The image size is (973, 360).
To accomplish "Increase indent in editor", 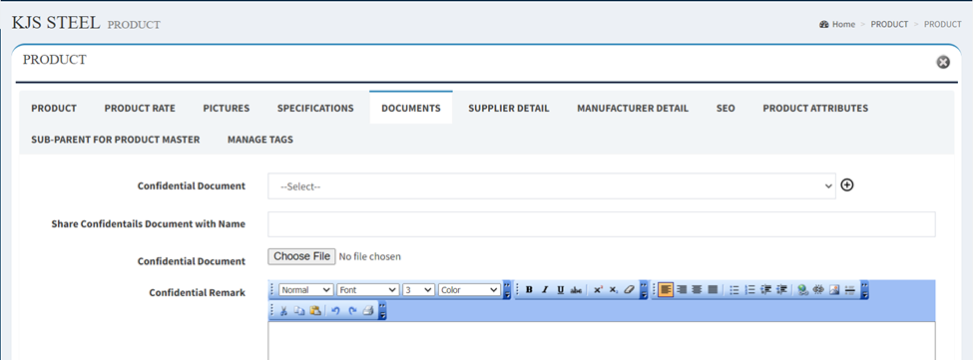I will click(781, 289).
